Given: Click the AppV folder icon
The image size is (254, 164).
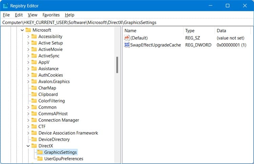Looking at the screenshot, I should [34, 62].
